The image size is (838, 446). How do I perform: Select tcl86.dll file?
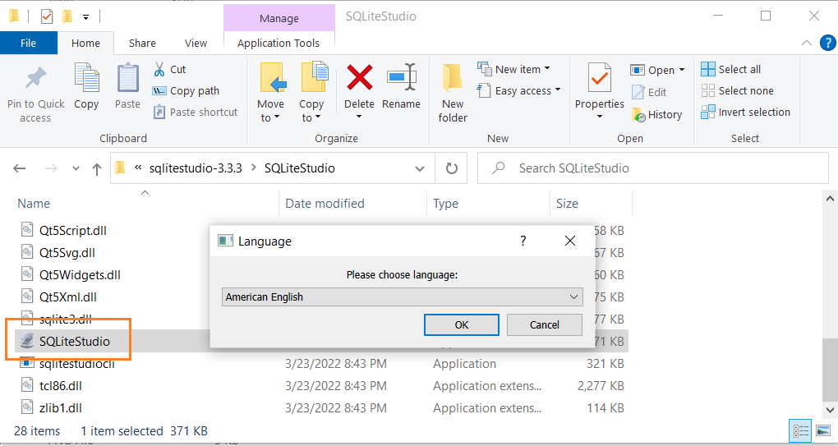(x=61, y=386)
